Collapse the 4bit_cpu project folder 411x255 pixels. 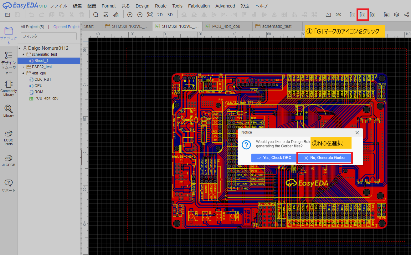pyautogui.click(x=23, y=73)
